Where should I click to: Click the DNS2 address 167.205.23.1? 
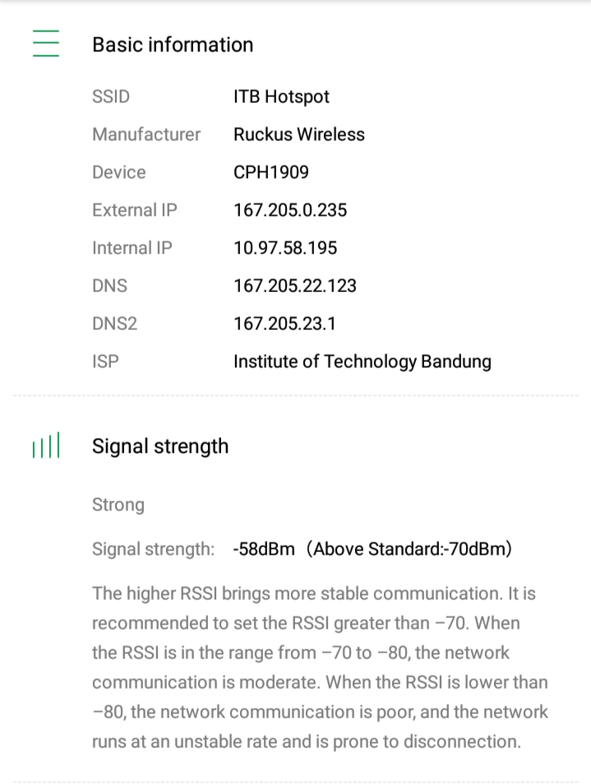[x=284, y=323]
